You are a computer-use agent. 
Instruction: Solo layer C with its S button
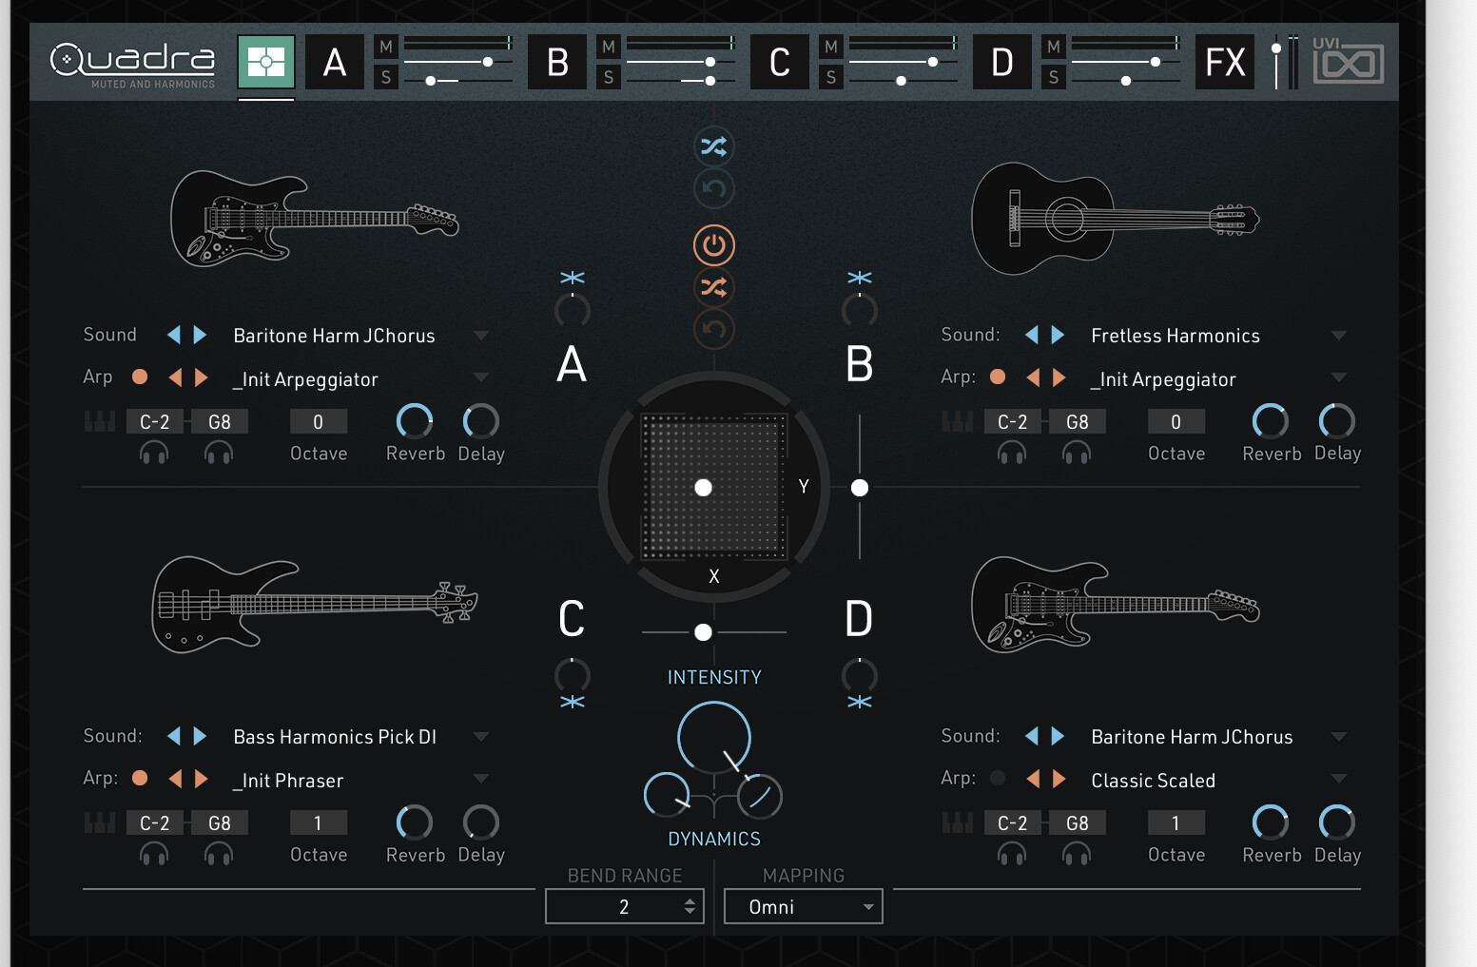[831, 77]
